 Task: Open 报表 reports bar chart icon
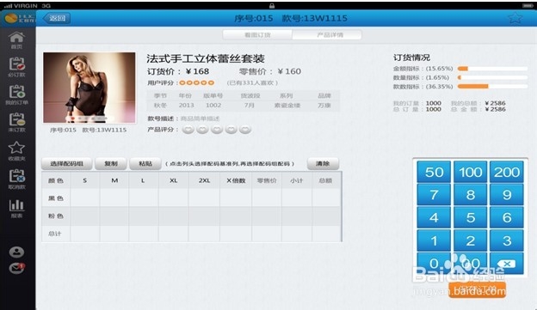(16, 208)
